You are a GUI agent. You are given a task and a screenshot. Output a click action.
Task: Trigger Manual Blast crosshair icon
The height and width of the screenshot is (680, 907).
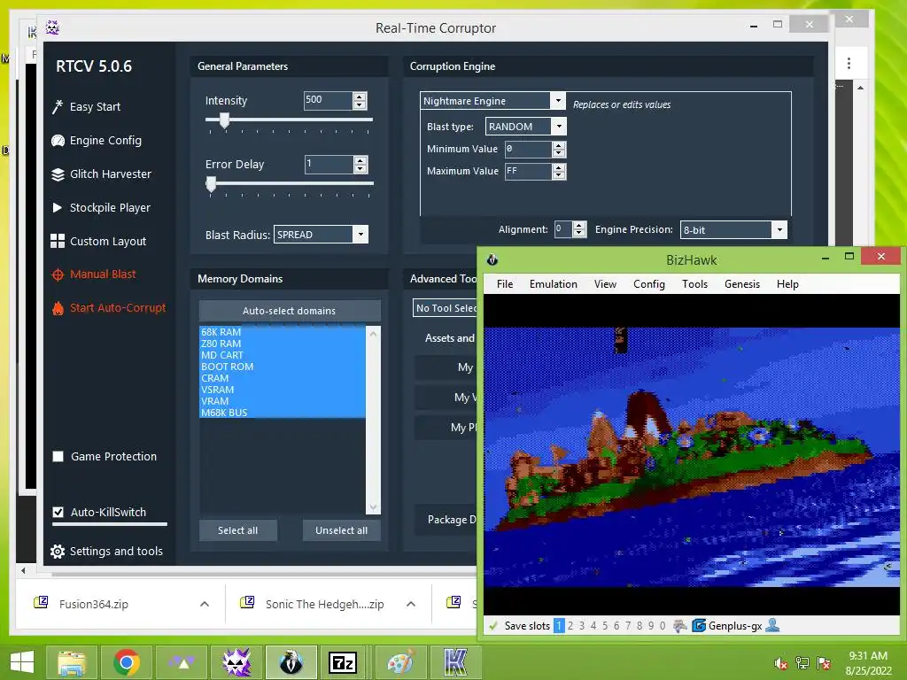[x=58, y=274]
